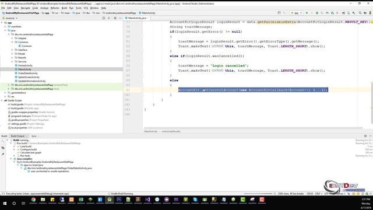Collapse the app module node
Image resolution: width=373 pixels, height=210 pixels.
tap(2, 23)
